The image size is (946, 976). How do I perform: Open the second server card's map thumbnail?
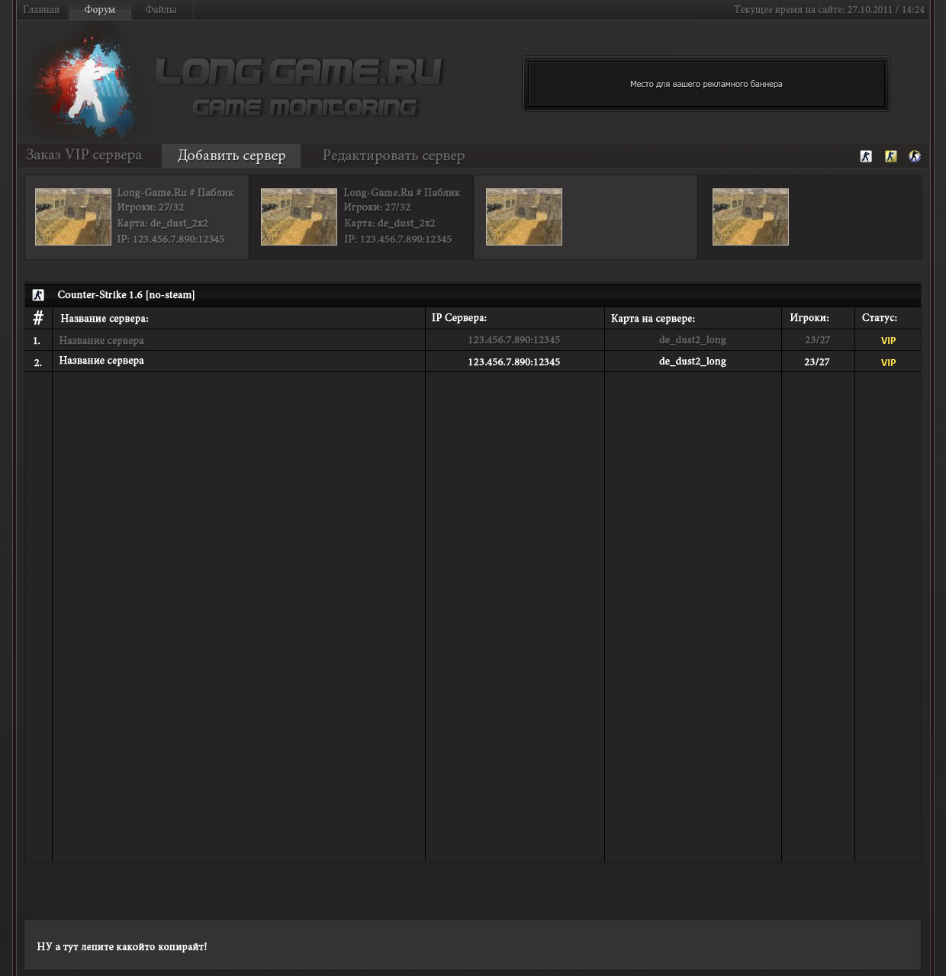coord(299,217)
